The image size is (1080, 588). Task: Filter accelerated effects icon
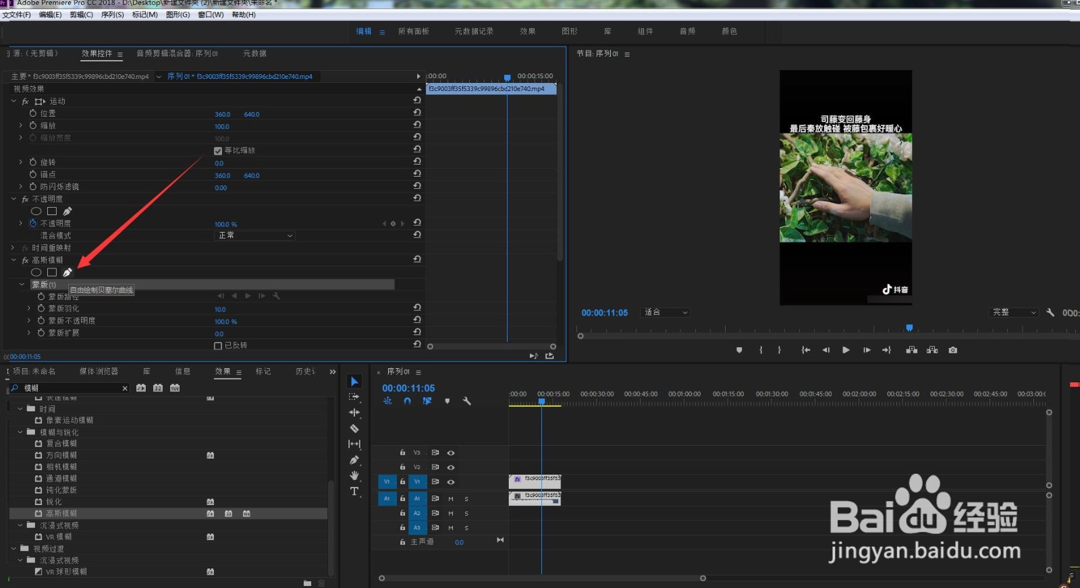pyautogui.click(x=141, y=388)
